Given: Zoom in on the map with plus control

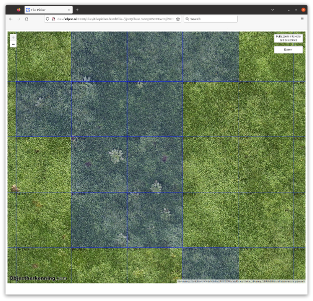Looking at the screenshot, I should coord(13,38).
